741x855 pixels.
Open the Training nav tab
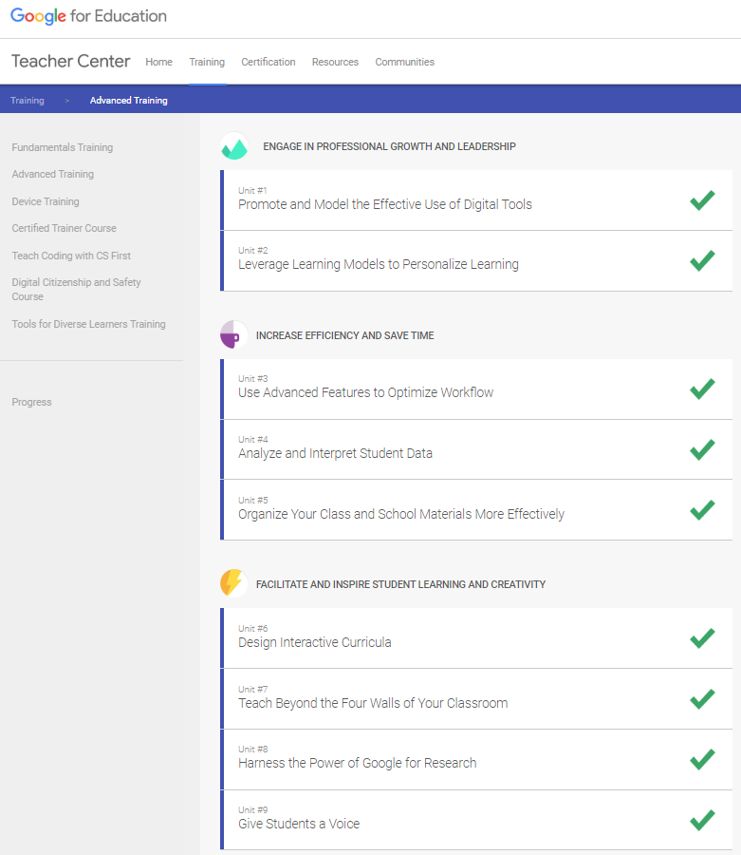pos(207,62)
